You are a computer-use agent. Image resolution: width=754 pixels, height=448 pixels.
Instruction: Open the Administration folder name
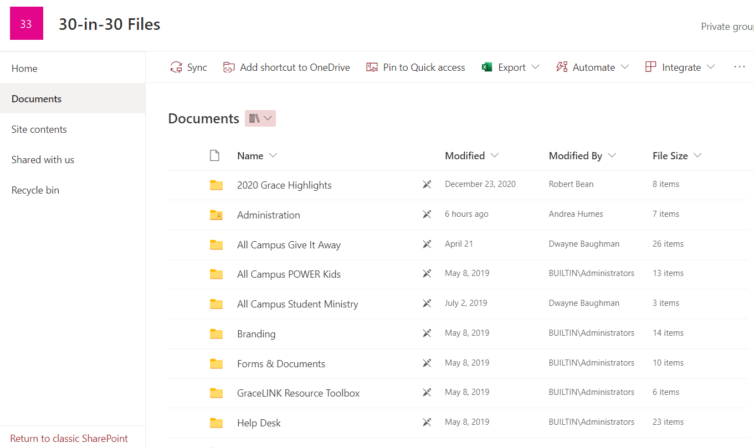(x=269, y=215)
